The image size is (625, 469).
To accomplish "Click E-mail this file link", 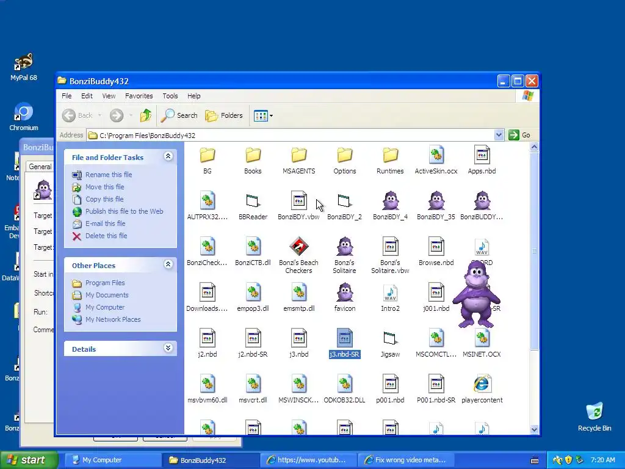I will click(x=105, y=224).
